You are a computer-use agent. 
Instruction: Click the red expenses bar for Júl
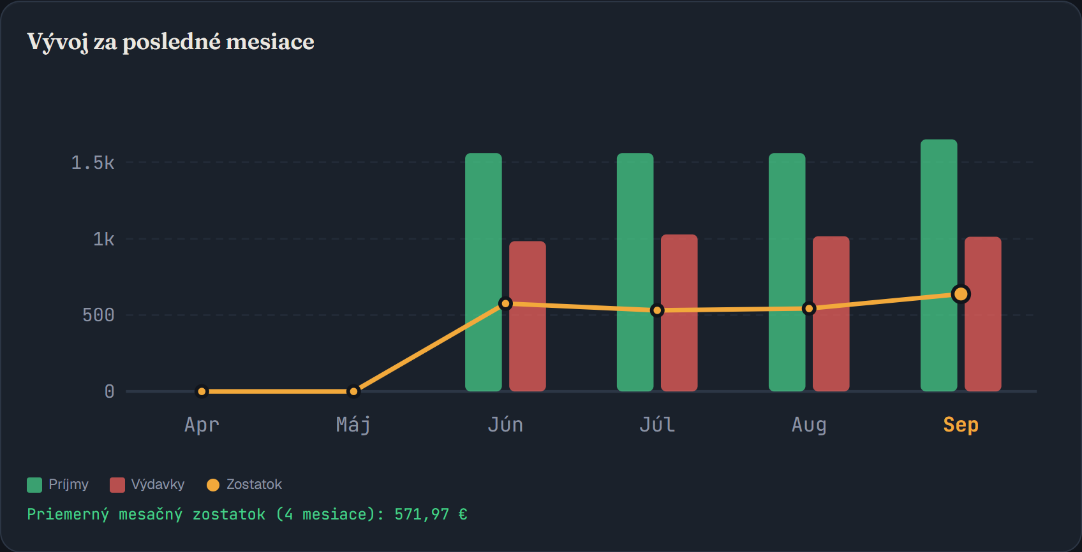[x=679, y=313]
